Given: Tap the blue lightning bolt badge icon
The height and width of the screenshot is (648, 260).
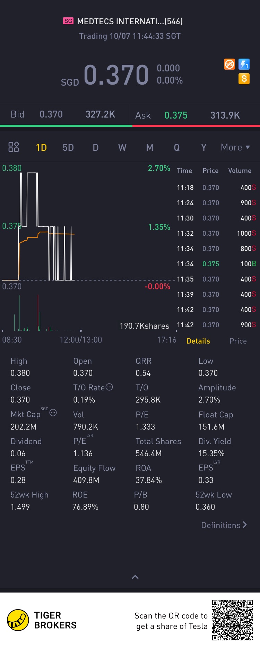Looking at the screenshot, I should click(244, 64).
